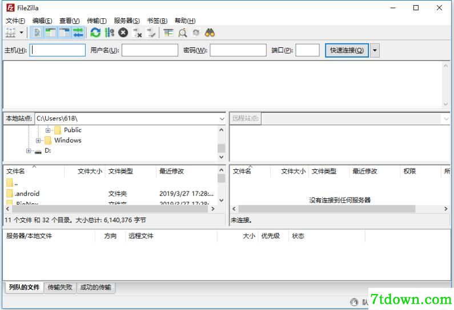The width and height of the screenshot is (454, 310).
Task: Search files with binoculars icon
Action: click(x=210, y=32)
